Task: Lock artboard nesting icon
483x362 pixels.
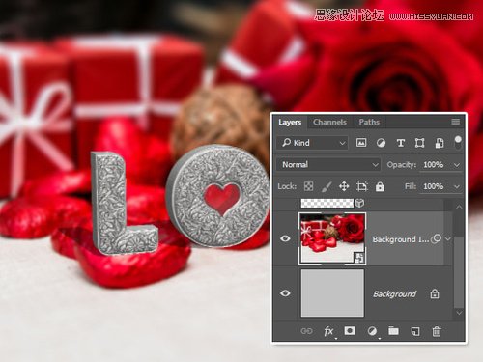Action: pyautogui.click(x=362, y=186)
